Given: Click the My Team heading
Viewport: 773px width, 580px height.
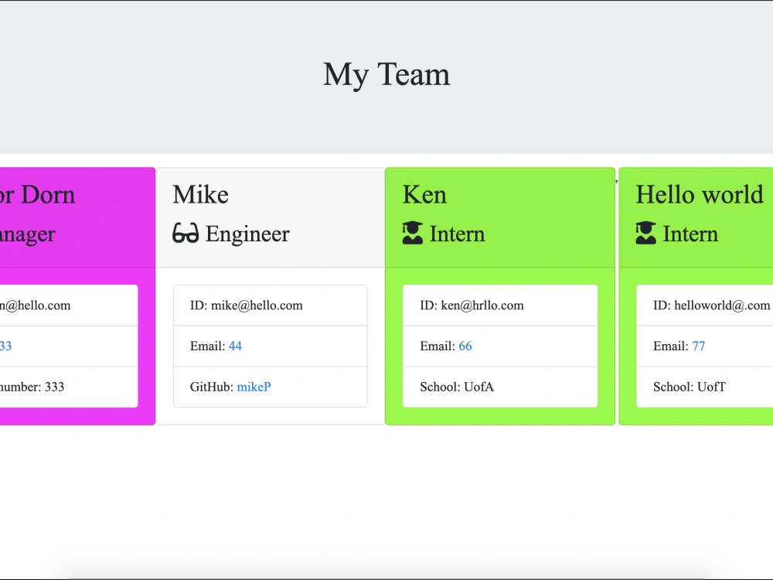Looking at the screenshot, I should pos(386,75).
